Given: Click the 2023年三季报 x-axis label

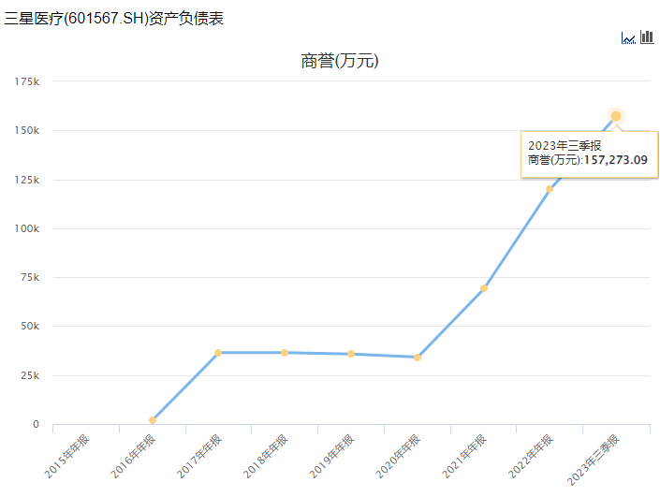Looking at the screenshot, I should point(594,460).
